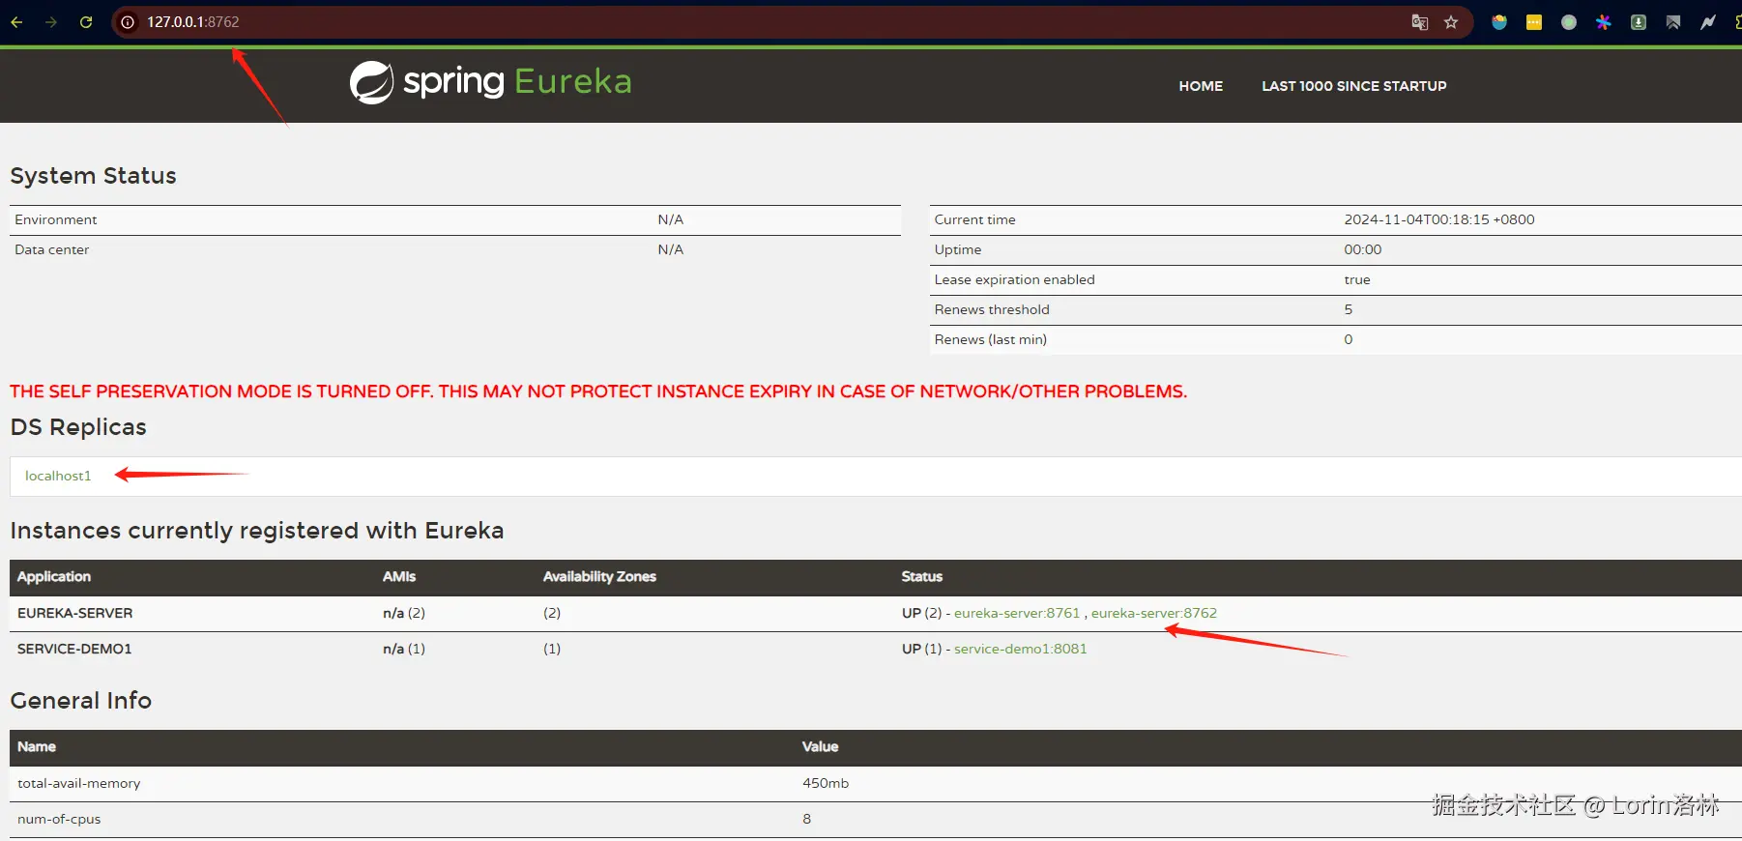Click the self preservation mode warning text
Viewport: 1742px width, 841px height.
[x=598, y=391]
